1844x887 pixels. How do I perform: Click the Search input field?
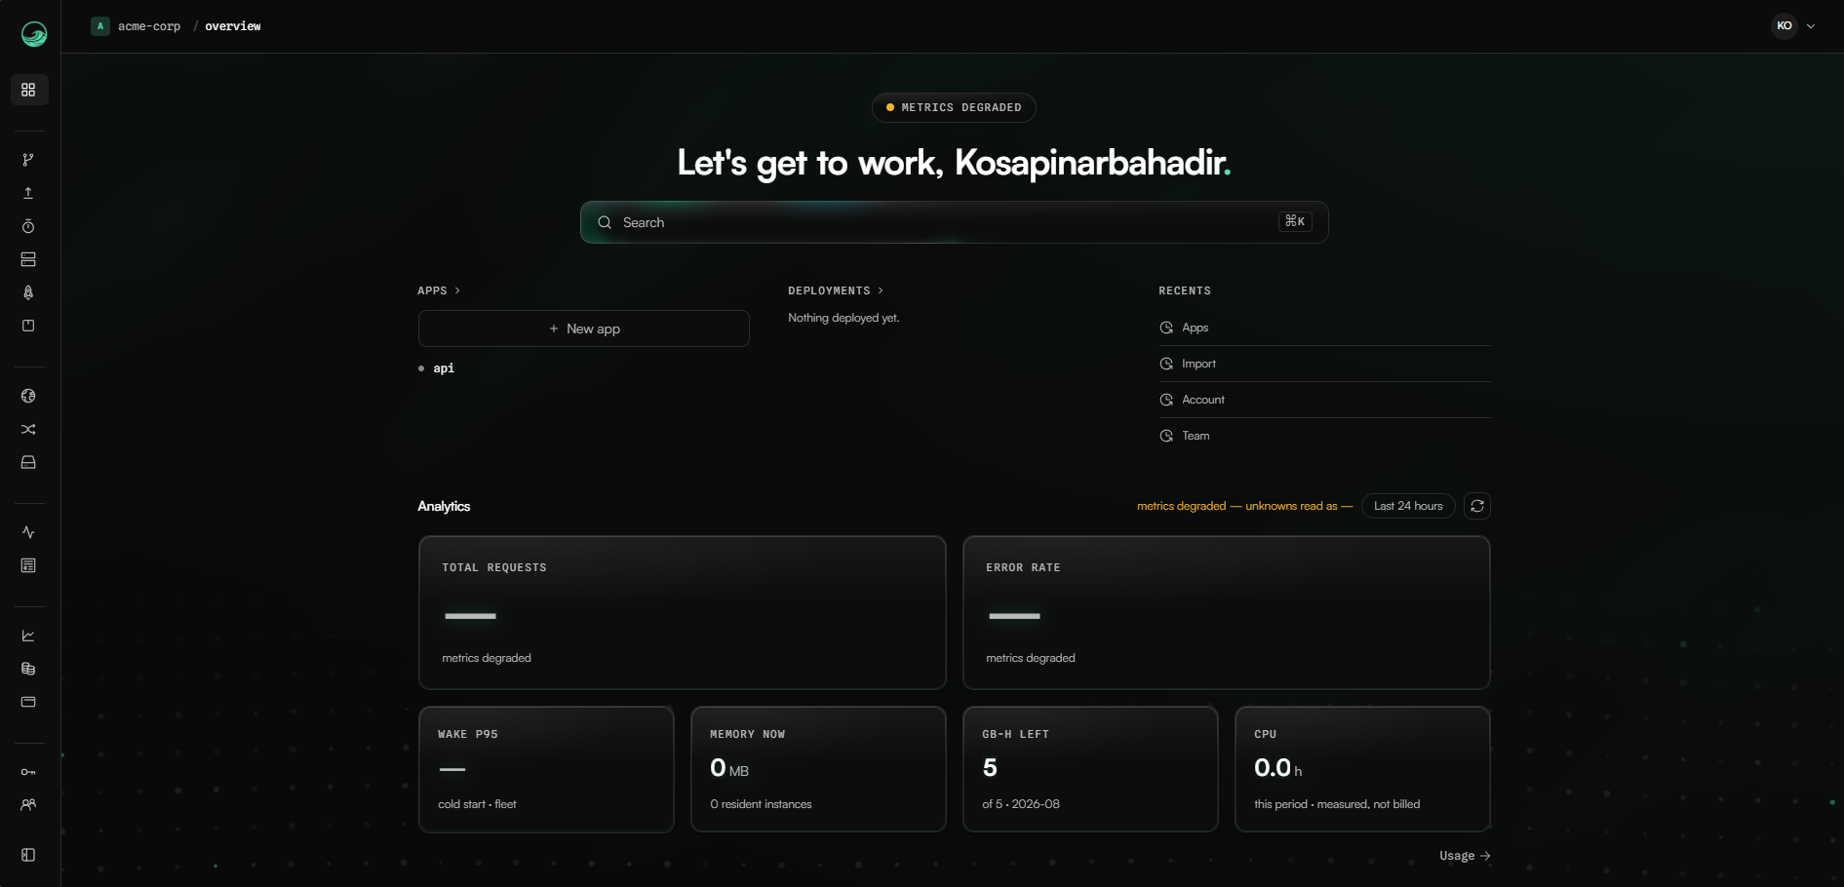click(954, 222)
